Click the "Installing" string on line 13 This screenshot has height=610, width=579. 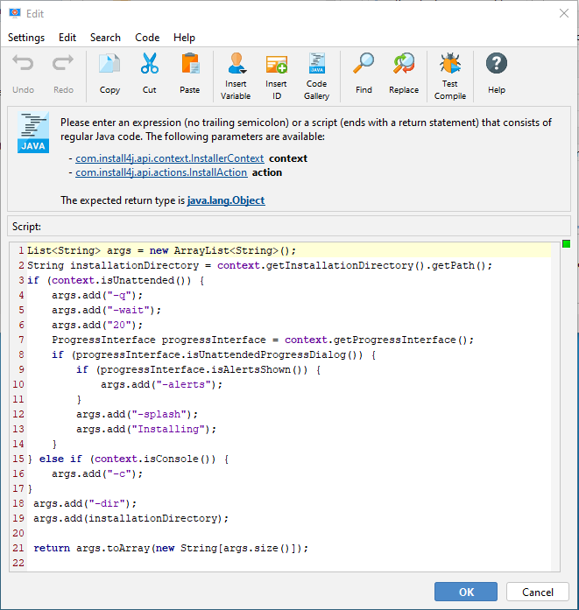point(168,429)
